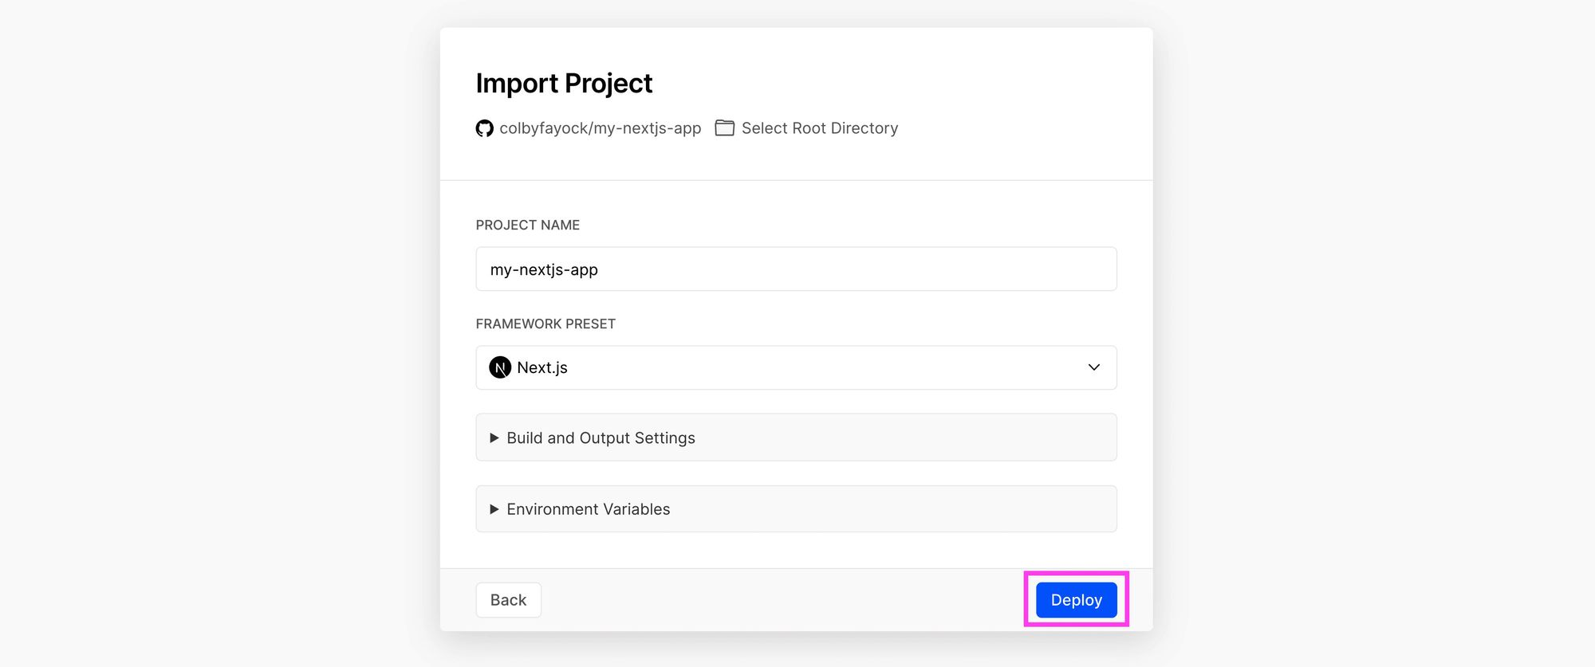
Task: Click the chevron arrow in Framework Preset
Action: click(1093, 367)
